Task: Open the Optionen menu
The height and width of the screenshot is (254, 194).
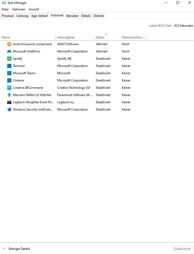Action: (19, 9)
